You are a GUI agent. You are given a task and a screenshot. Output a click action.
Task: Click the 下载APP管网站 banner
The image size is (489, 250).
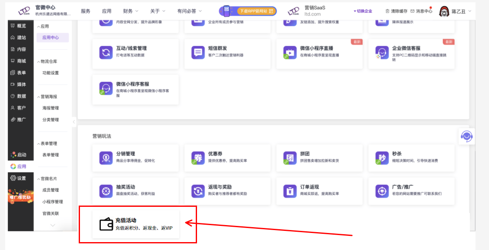(248, 11)
